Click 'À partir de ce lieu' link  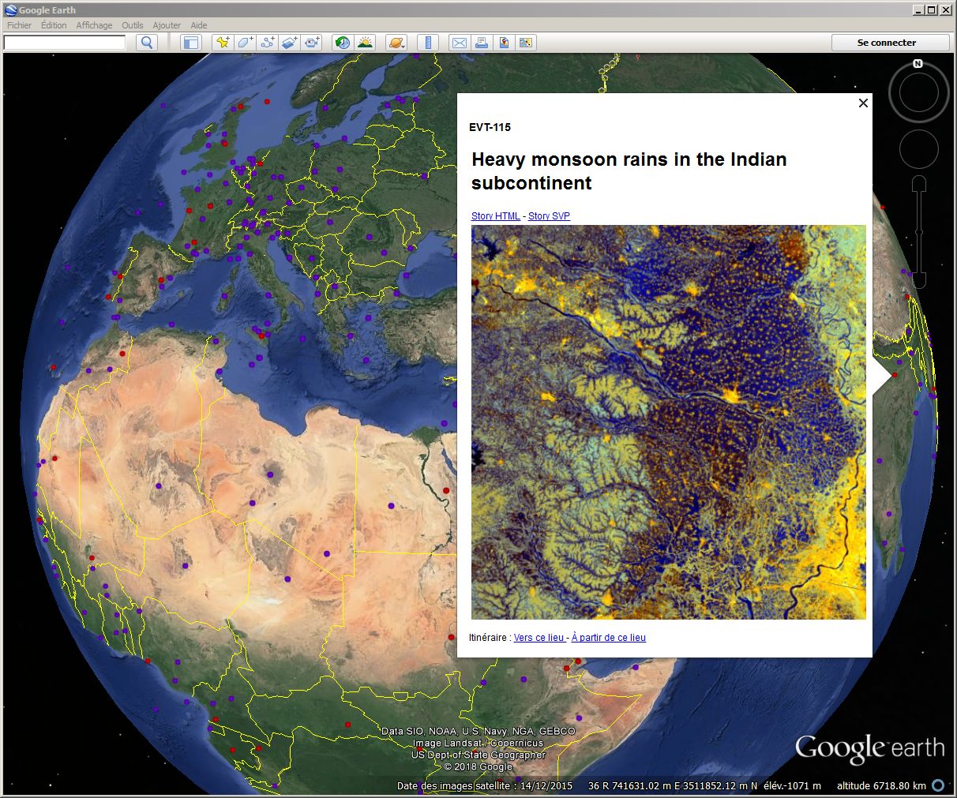pyautogui.click(x=609, y=638)
